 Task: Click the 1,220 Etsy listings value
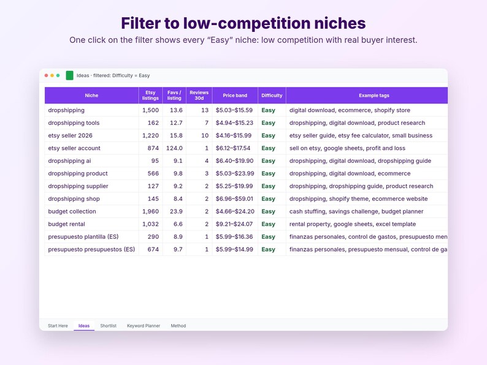click(x=151, y=135)
